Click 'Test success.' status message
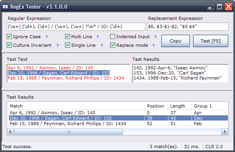The image size is (235, 152). click(17, 147)
